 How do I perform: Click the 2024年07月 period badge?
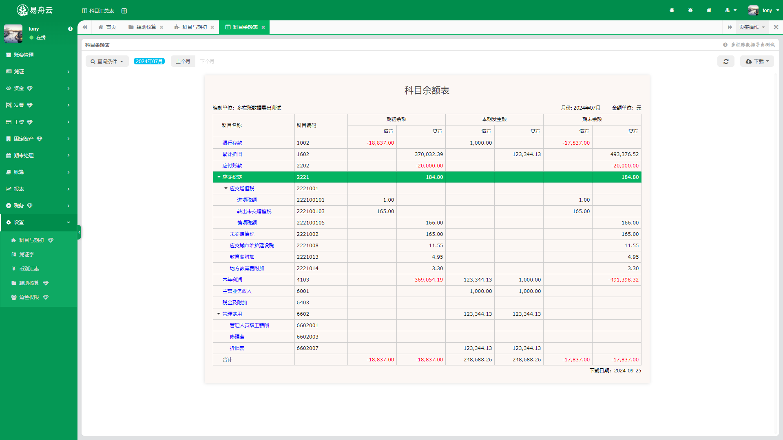click(x=149, y=61)
